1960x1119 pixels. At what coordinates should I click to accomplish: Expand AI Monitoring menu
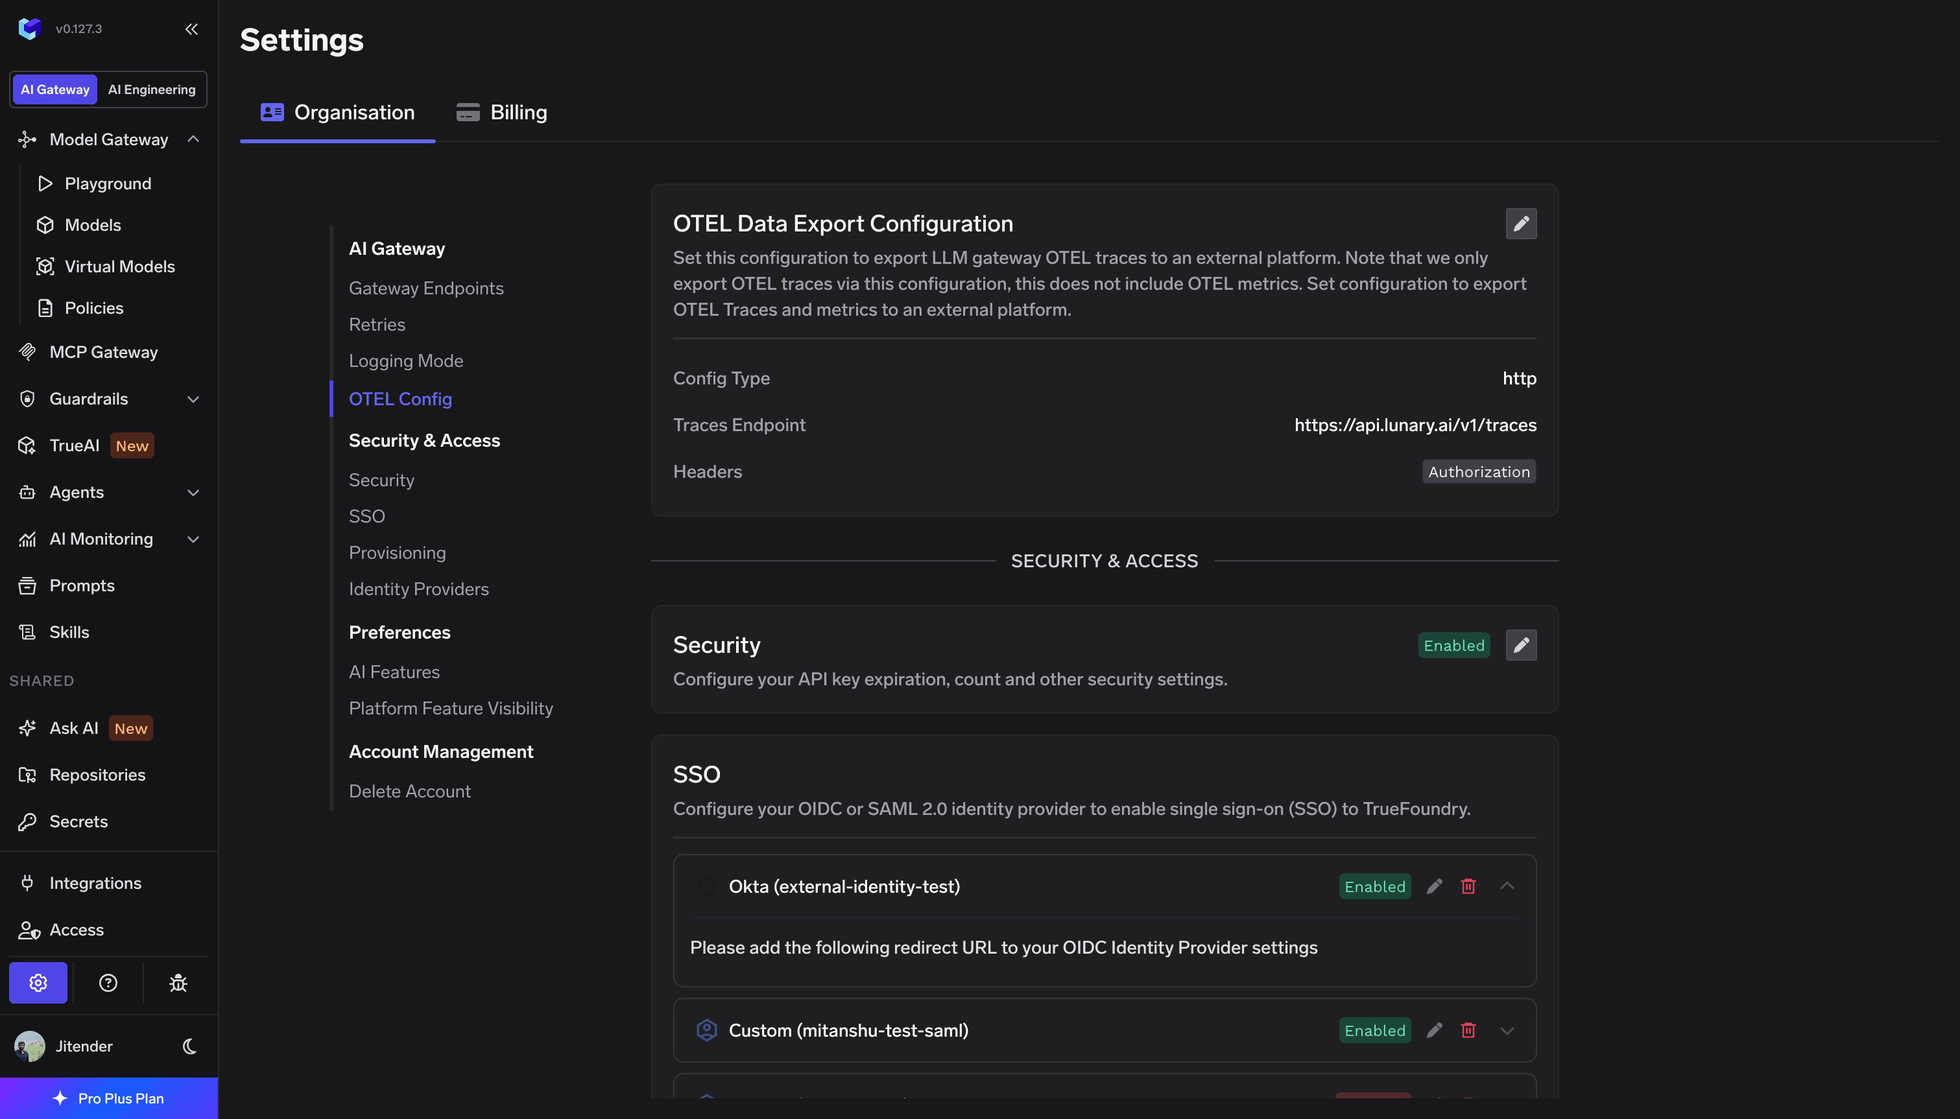[x=193, y=539]
